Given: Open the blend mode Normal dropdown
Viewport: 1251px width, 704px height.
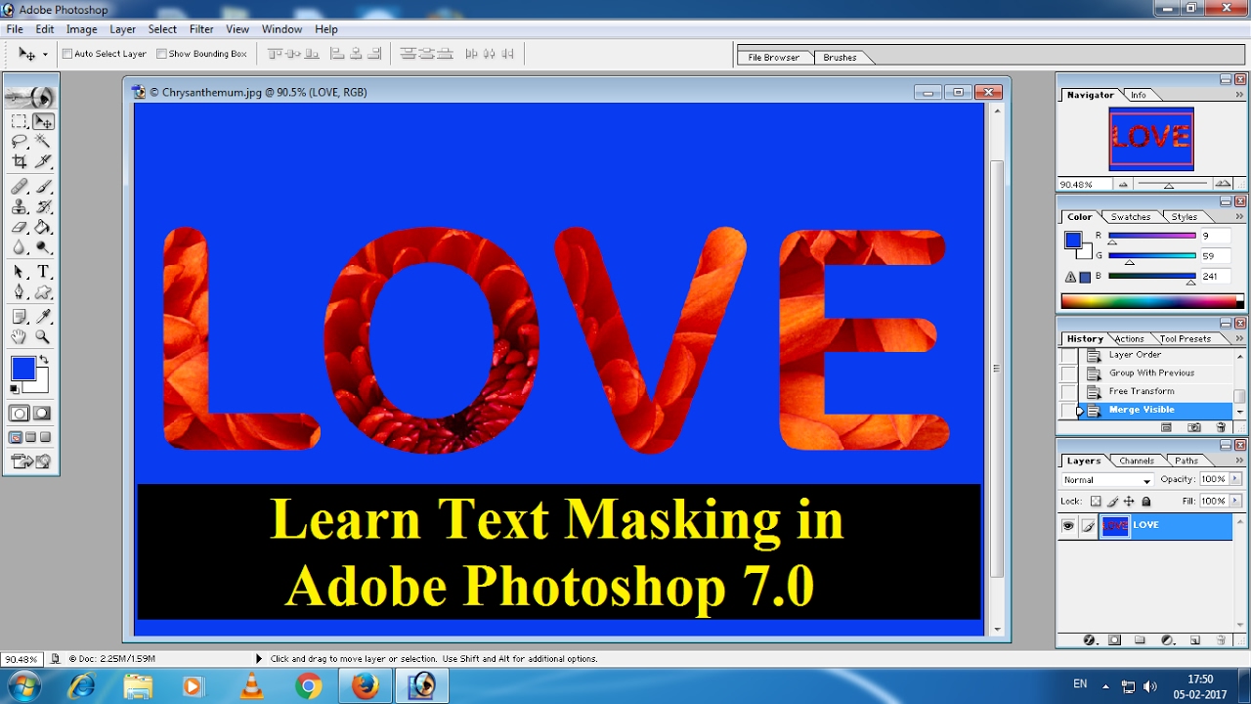Looking at the screenshot, I should 1108,480.
